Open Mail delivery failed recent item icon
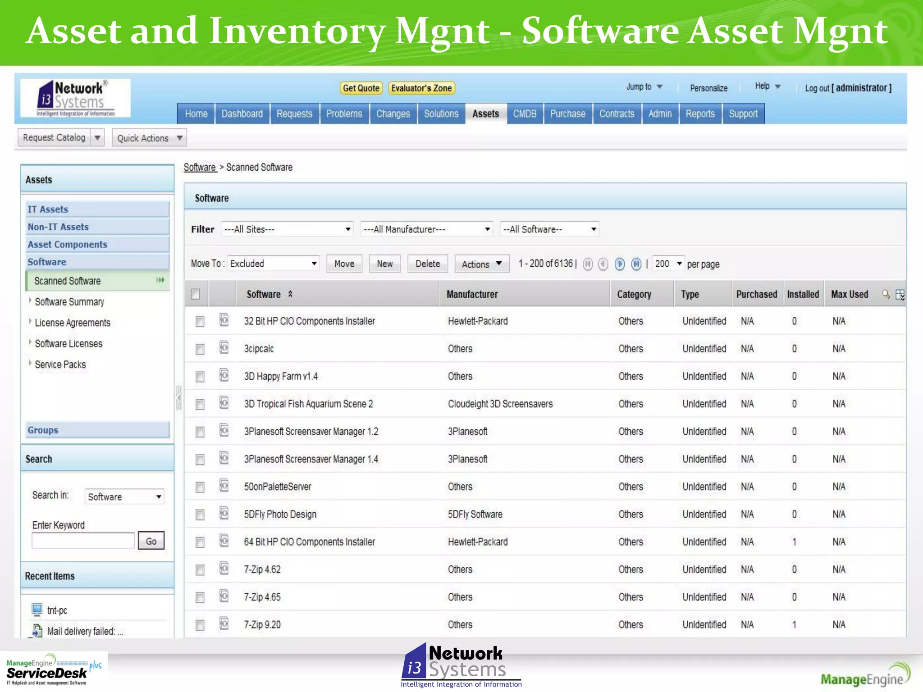Screen dimensions: 923x692 [37, 631]
